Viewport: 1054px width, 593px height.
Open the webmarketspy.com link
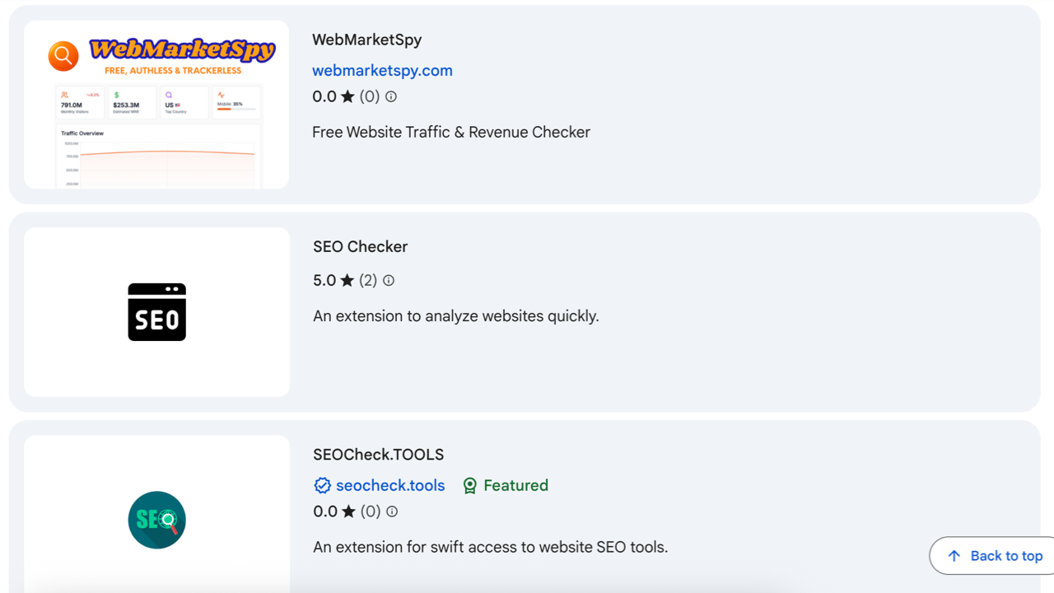382,71
